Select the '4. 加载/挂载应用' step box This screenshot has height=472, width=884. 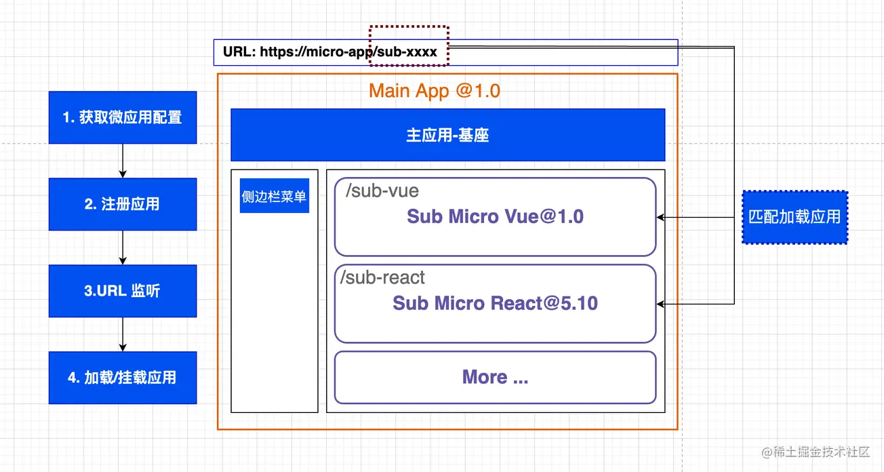click(x=123, y=378)
